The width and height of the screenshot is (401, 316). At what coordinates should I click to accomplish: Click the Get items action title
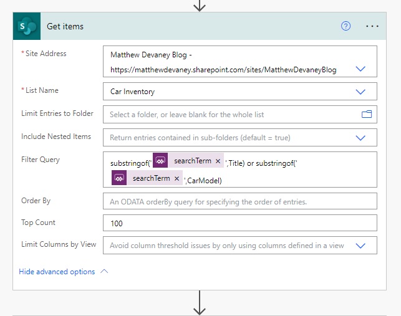tap(65, 26)
